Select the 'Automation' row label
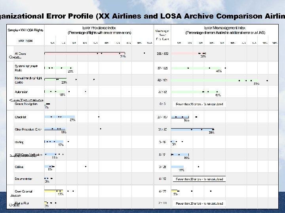This screenshot has width=285, height=213. [x=21, y=92]
